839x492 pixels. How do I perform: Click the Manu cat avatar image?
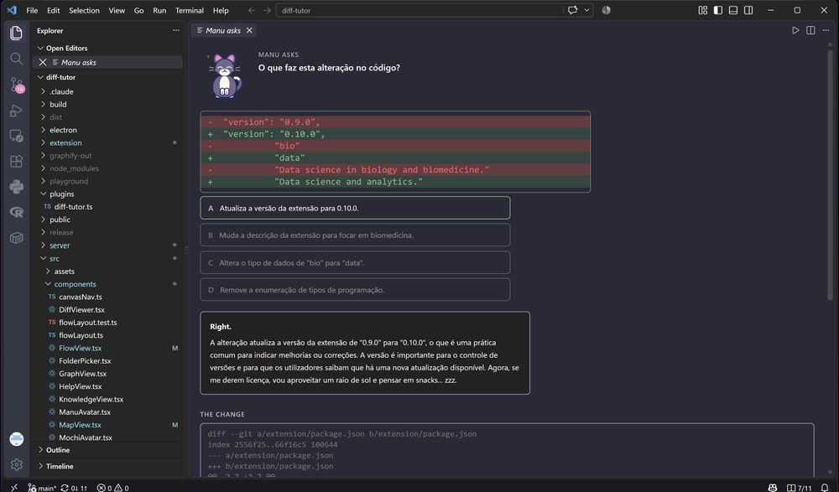(225, 76)
